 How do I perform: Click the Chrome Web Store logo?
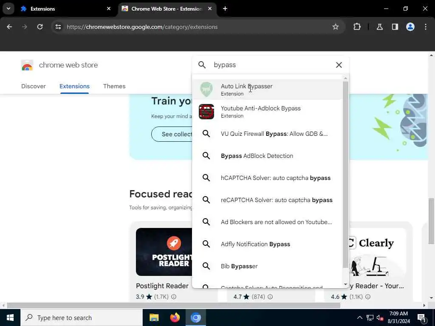(x=27, y=65)
